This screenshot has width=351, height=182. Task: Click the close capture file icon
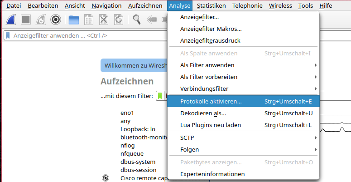(103, 20)
